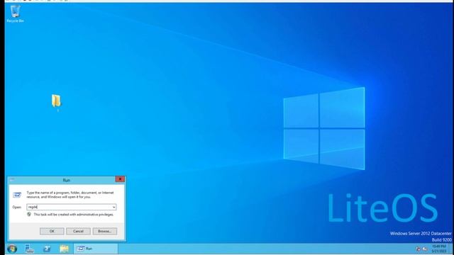Expand the Open field dropdown arrow
The image size is (454, 255).
tap(113, 207)
